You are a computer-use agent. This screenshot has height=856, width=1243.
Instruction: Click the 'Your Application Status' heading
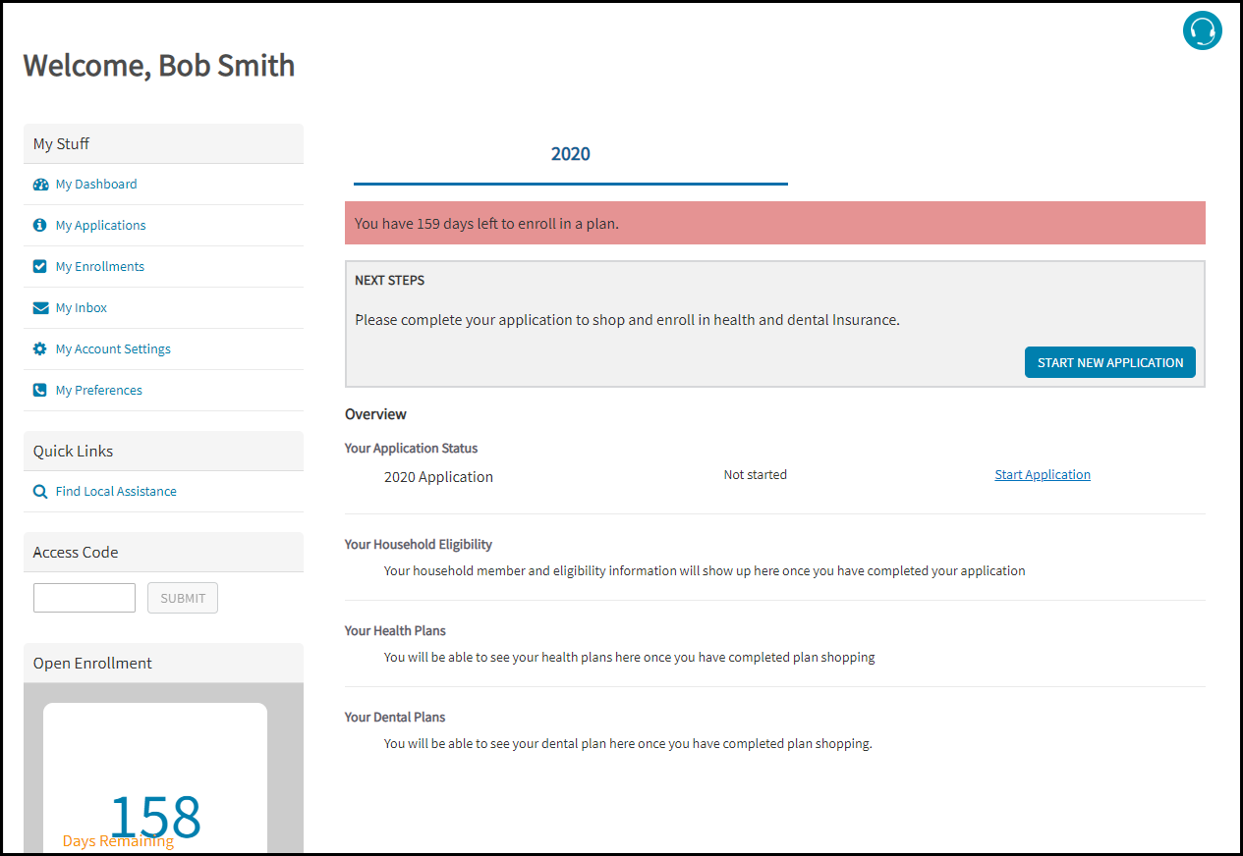(x=412, y=448)
